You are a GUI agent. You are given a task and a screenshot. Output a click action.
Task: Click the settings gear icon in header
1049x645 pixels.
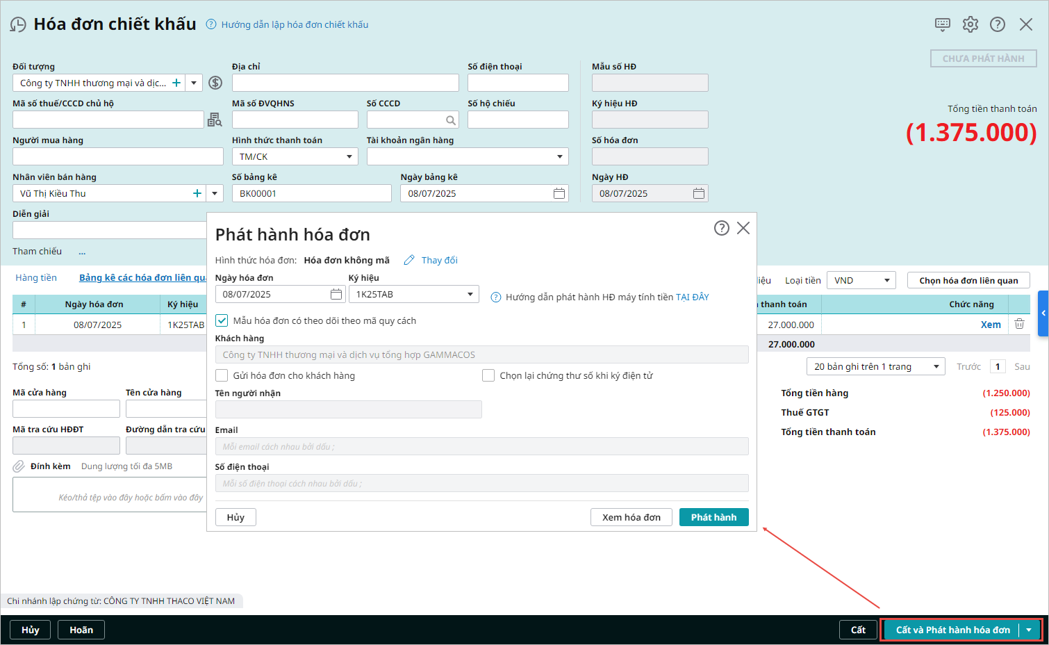pos(970,24)
